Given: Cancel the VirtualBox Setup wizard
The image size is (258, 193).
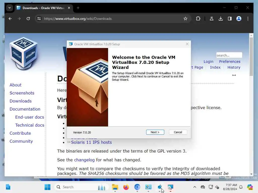Looking at the screenshot, I should [x=178, y=132].
